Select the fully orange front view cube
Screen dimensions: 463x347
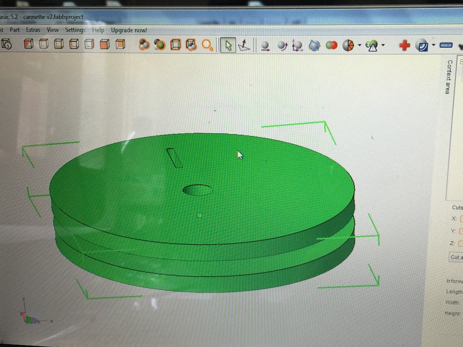(104, 44)
